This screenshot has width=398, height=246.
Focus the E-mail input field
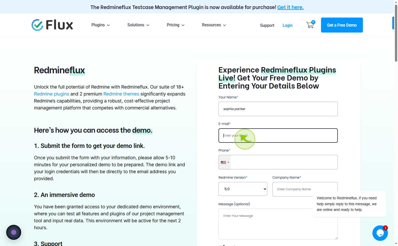pos(278,136)
